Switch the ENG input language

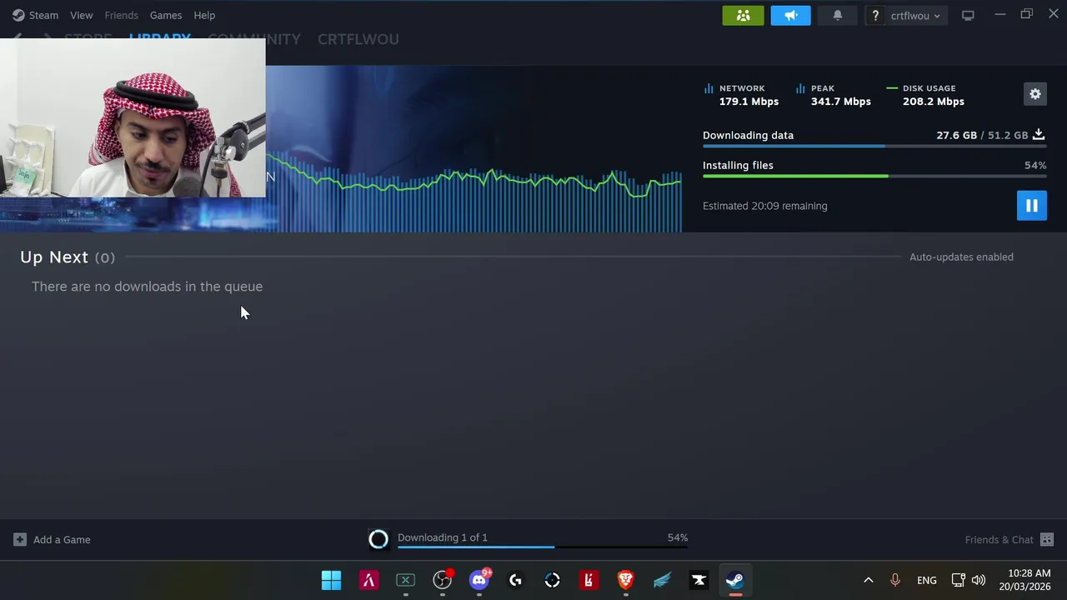926,580
